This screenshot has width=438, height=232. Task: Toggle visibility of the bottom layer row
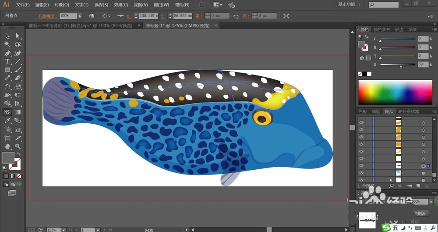(x=361, y=180)
